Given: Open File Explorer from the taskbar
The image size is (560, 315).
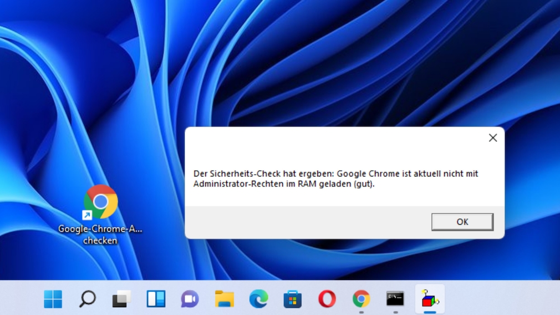Looking at the screenshot, I should coord(224,299).
